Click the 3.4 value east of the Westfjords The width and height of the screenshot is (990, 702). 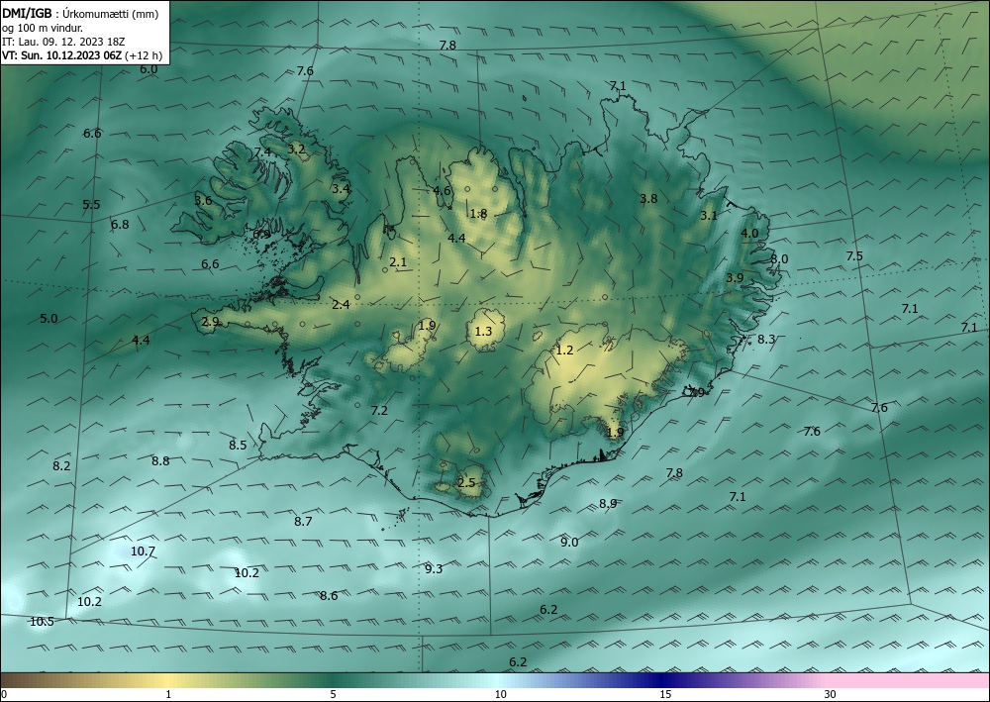pyautogui.click(x=341, y=188)
